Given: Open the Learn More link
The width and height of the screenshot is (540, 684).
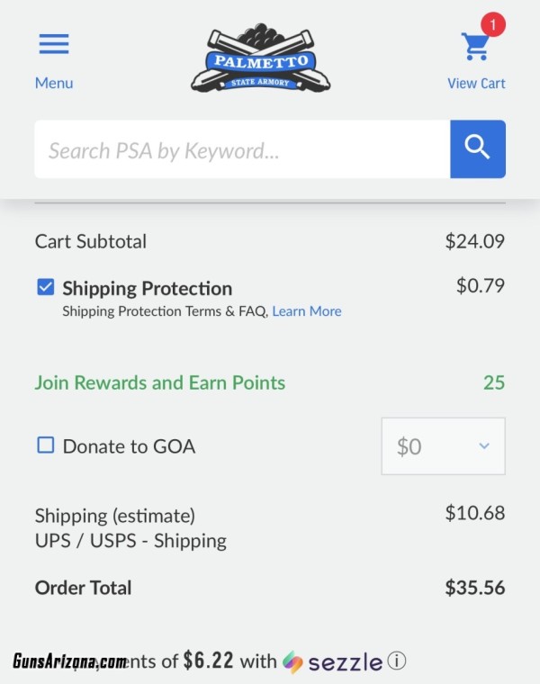Looking at the screenshot, I should [307, 311].
